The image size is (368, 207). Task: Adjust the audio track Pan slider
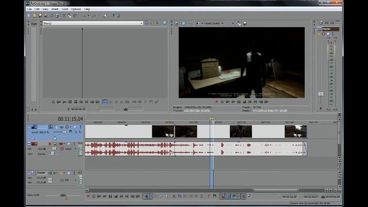click(52, 154)
